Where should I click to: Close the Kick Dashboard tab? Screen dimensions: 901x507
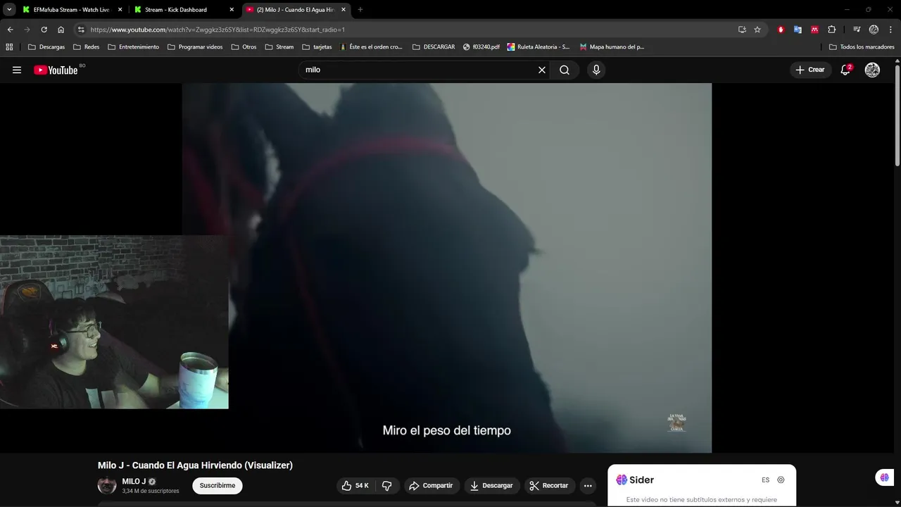point(232,10)
